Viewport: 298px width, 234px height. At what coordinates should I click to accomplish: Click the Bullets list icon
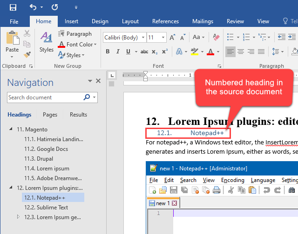(x=230, y=37)
